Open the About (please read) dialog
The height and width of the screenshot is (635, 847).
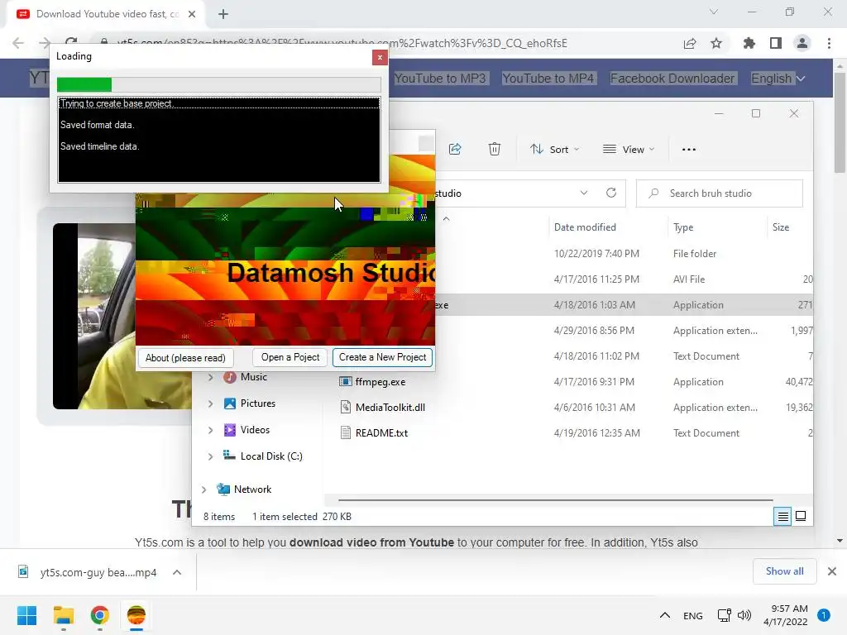coord(185,358)
